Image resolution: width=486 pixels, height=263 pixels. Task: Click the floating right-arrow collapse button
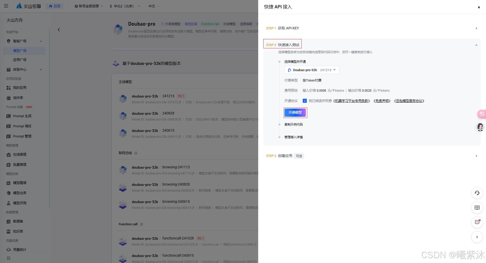(x=477, y=237)
